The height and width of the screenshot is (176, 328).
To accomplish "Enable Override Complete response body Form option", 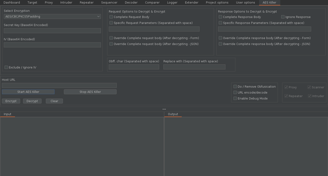I will point(220,38).
